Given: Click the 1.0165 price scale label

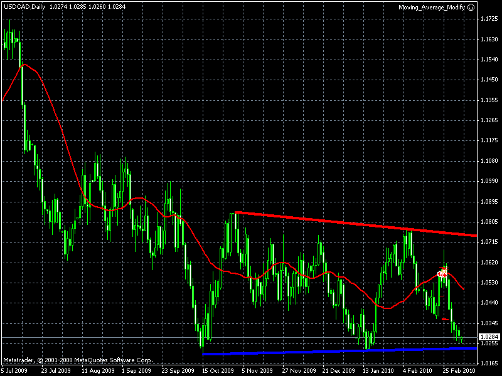Looking at the screenshot, I should point(489,363).
